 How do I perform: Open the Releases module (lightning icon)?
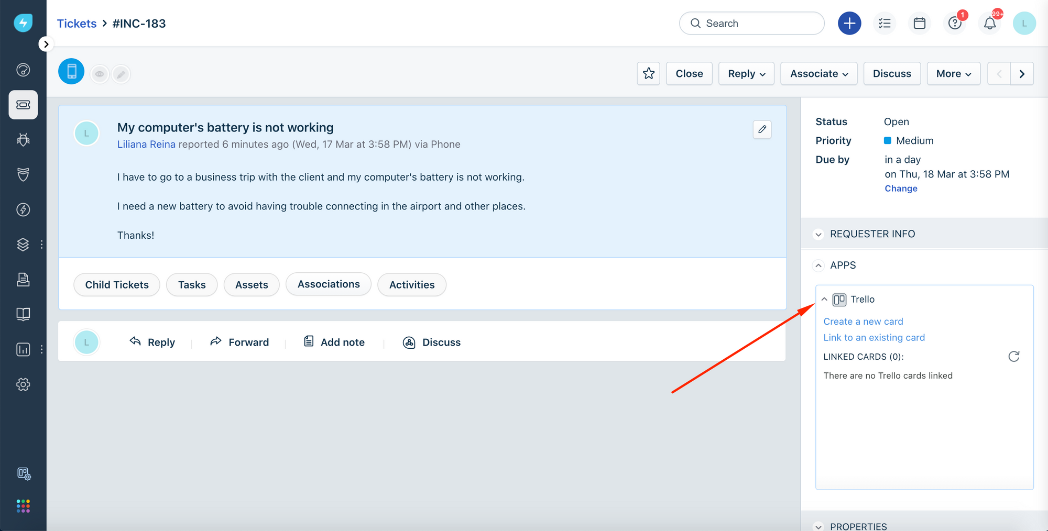click(23, 209)
